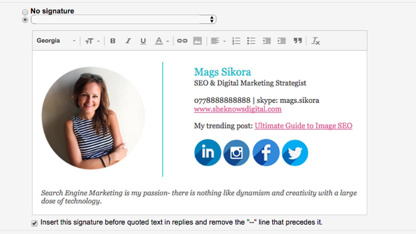Click the Instagram icon in signature
Image resolution: width=416 pixels, height=234 pixels.
click(237, 152)
